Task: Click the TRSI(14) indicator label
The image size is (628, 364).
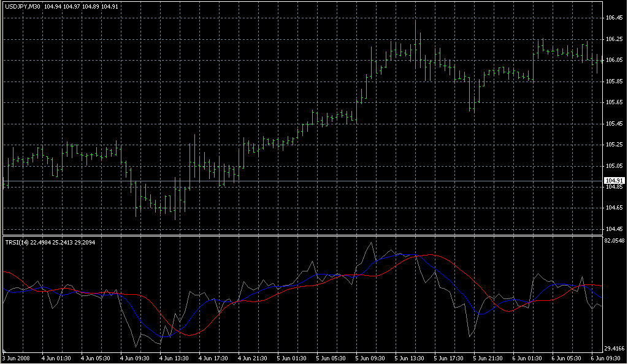Action: (x=17, y=241)
